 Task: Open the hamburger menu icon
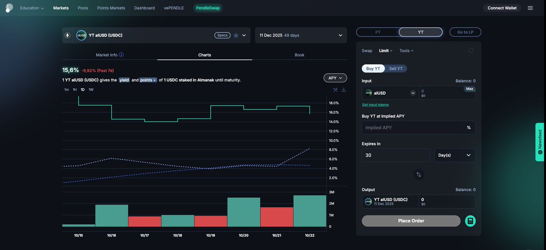[x=530, y=8]
